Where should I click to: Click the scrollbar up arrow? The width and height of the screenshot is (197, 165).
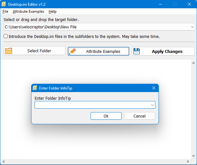point(193,63)
